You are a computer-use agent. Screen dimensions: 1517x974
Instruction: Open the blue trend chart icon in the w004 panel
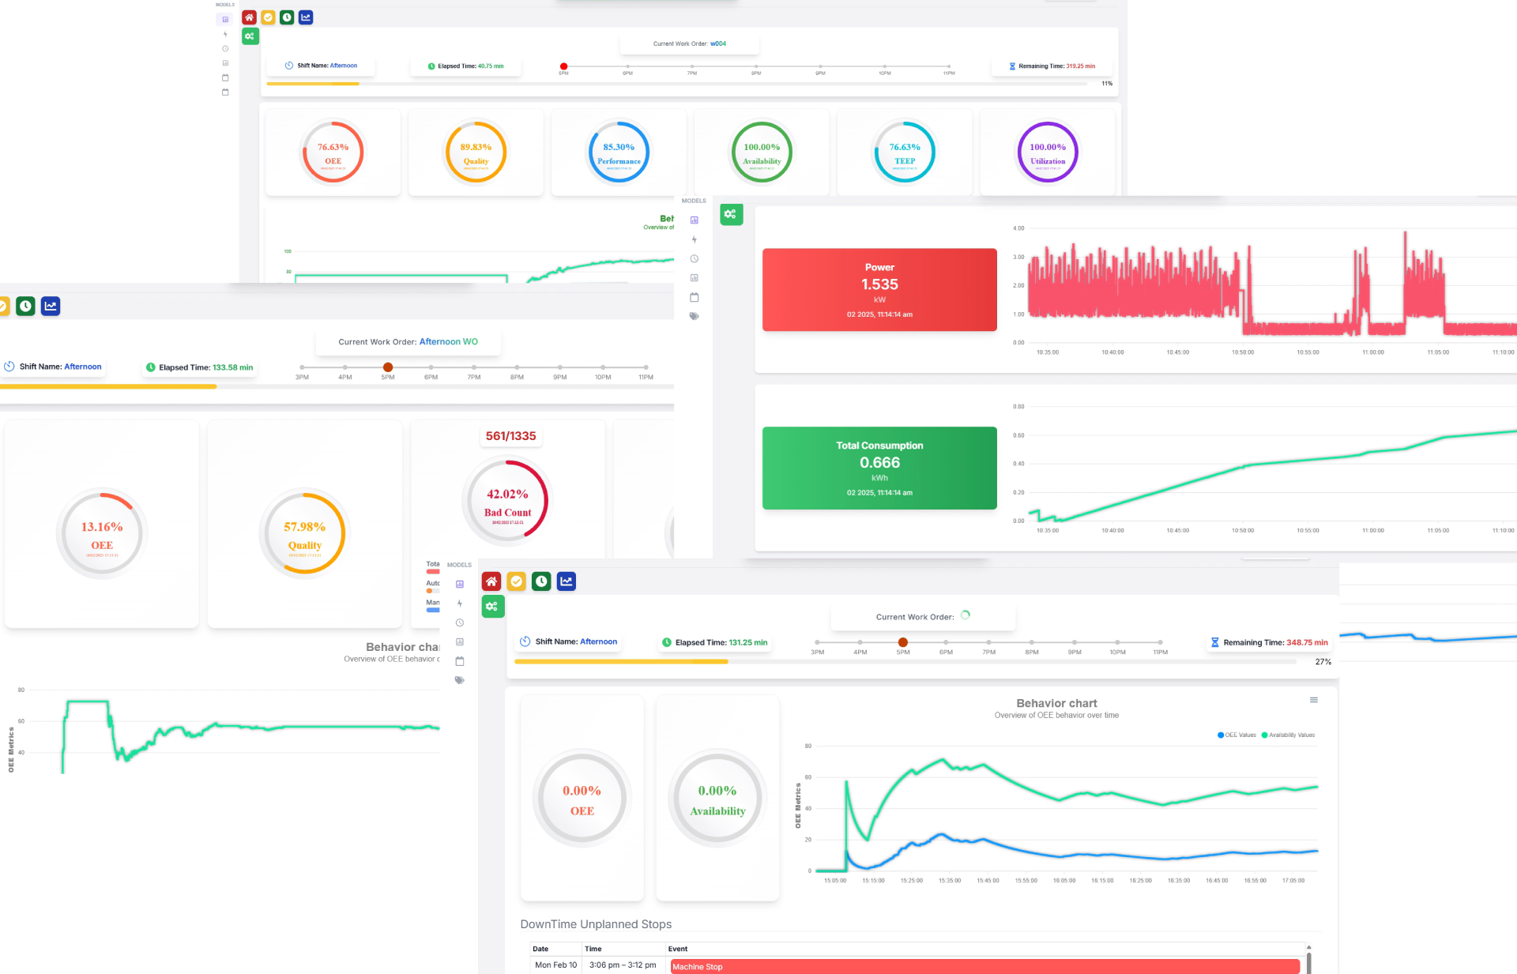306,17
